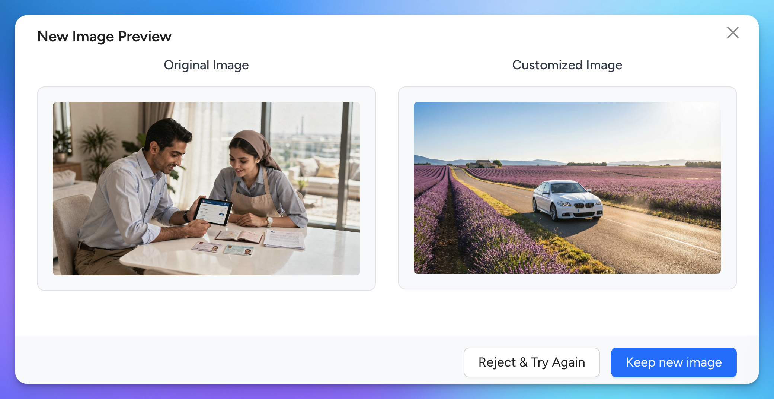Image resolution: width=774 pixels, height=399 pixels.
Task: Click the woman wearing the headscarf
Action: [253, 179]
